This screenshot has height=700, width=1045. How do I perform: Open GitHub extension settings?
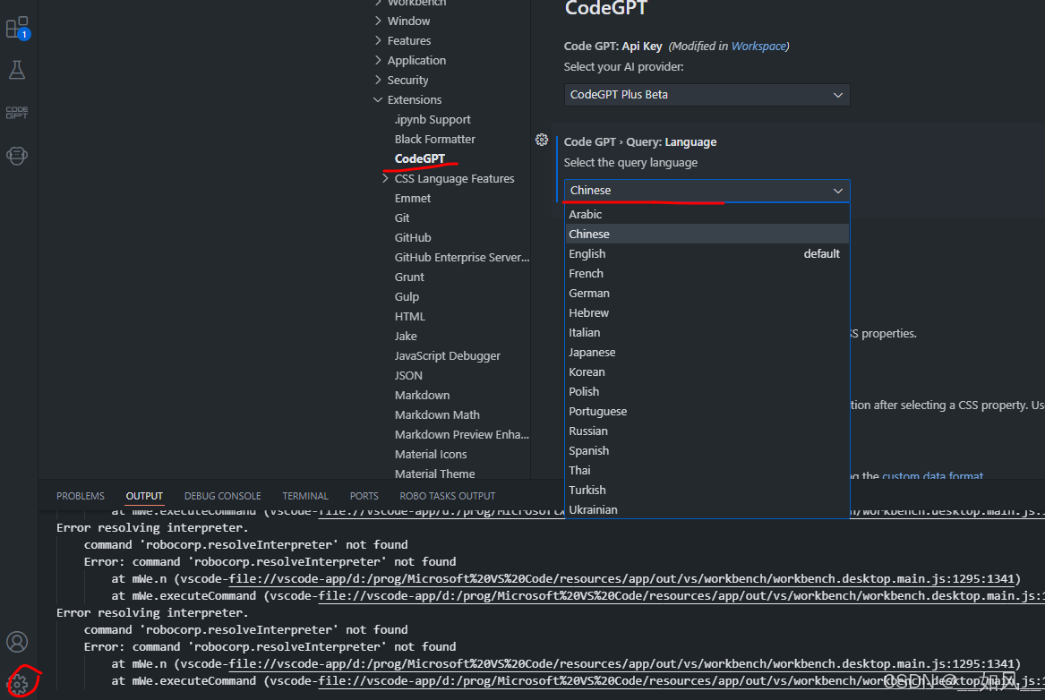(x=413, y=238)
